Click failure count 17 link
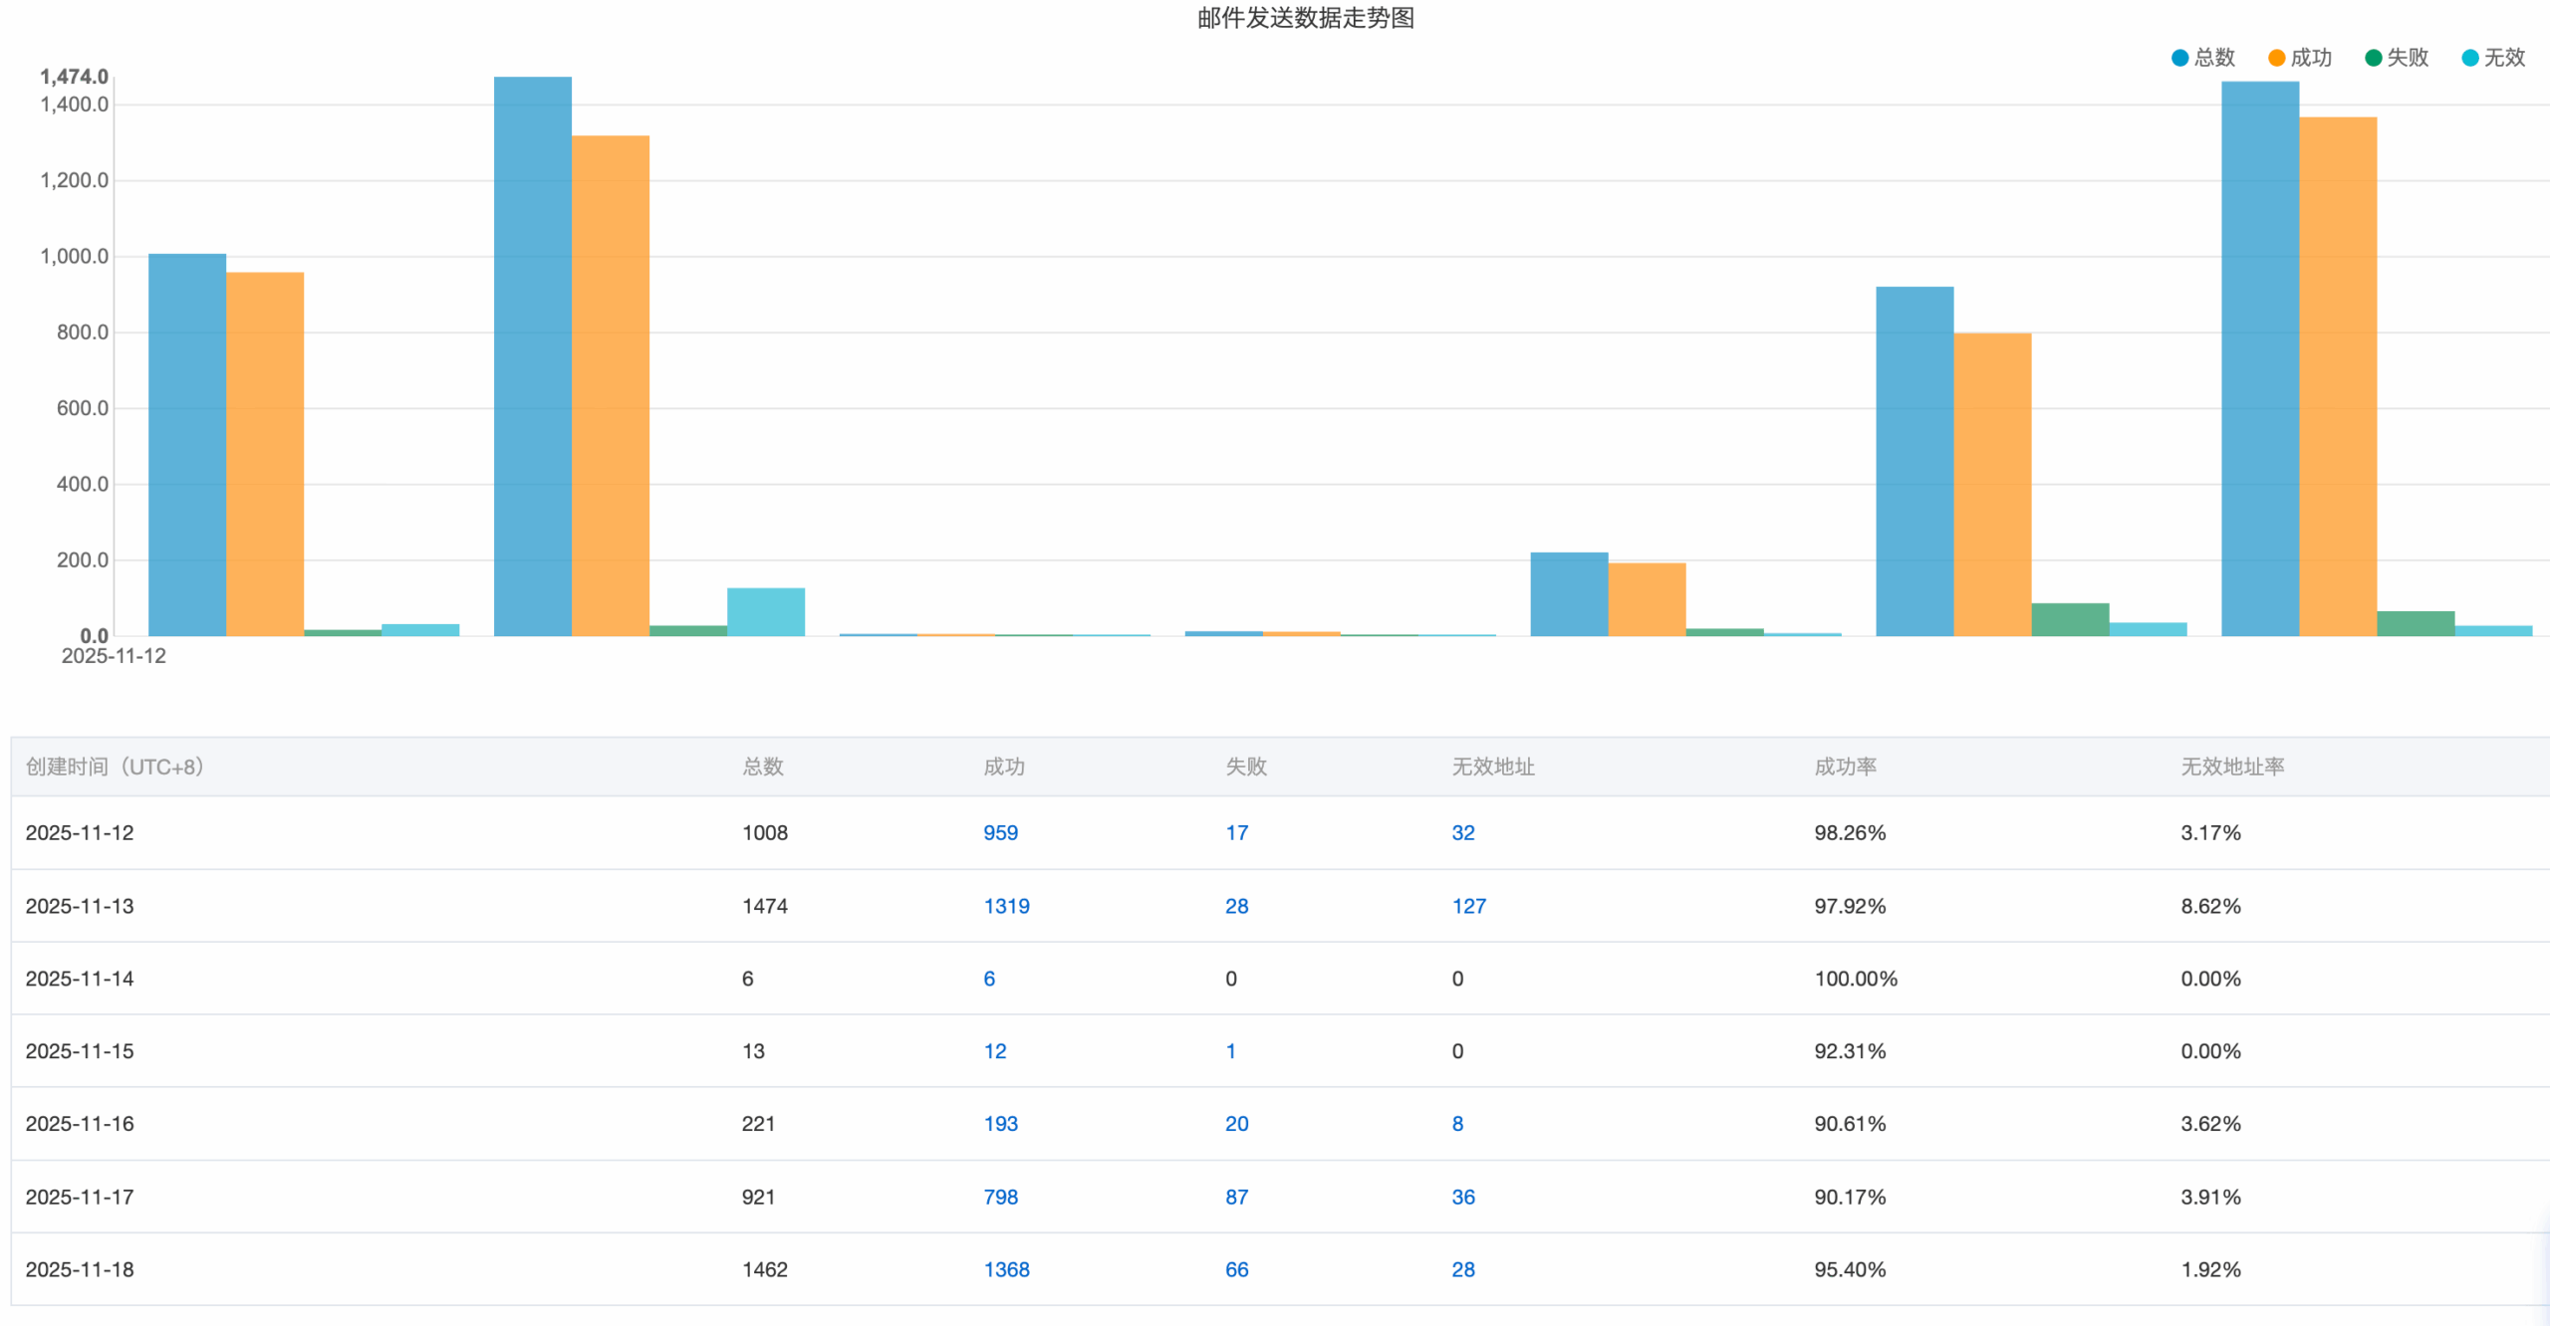 coord(1236,832)
